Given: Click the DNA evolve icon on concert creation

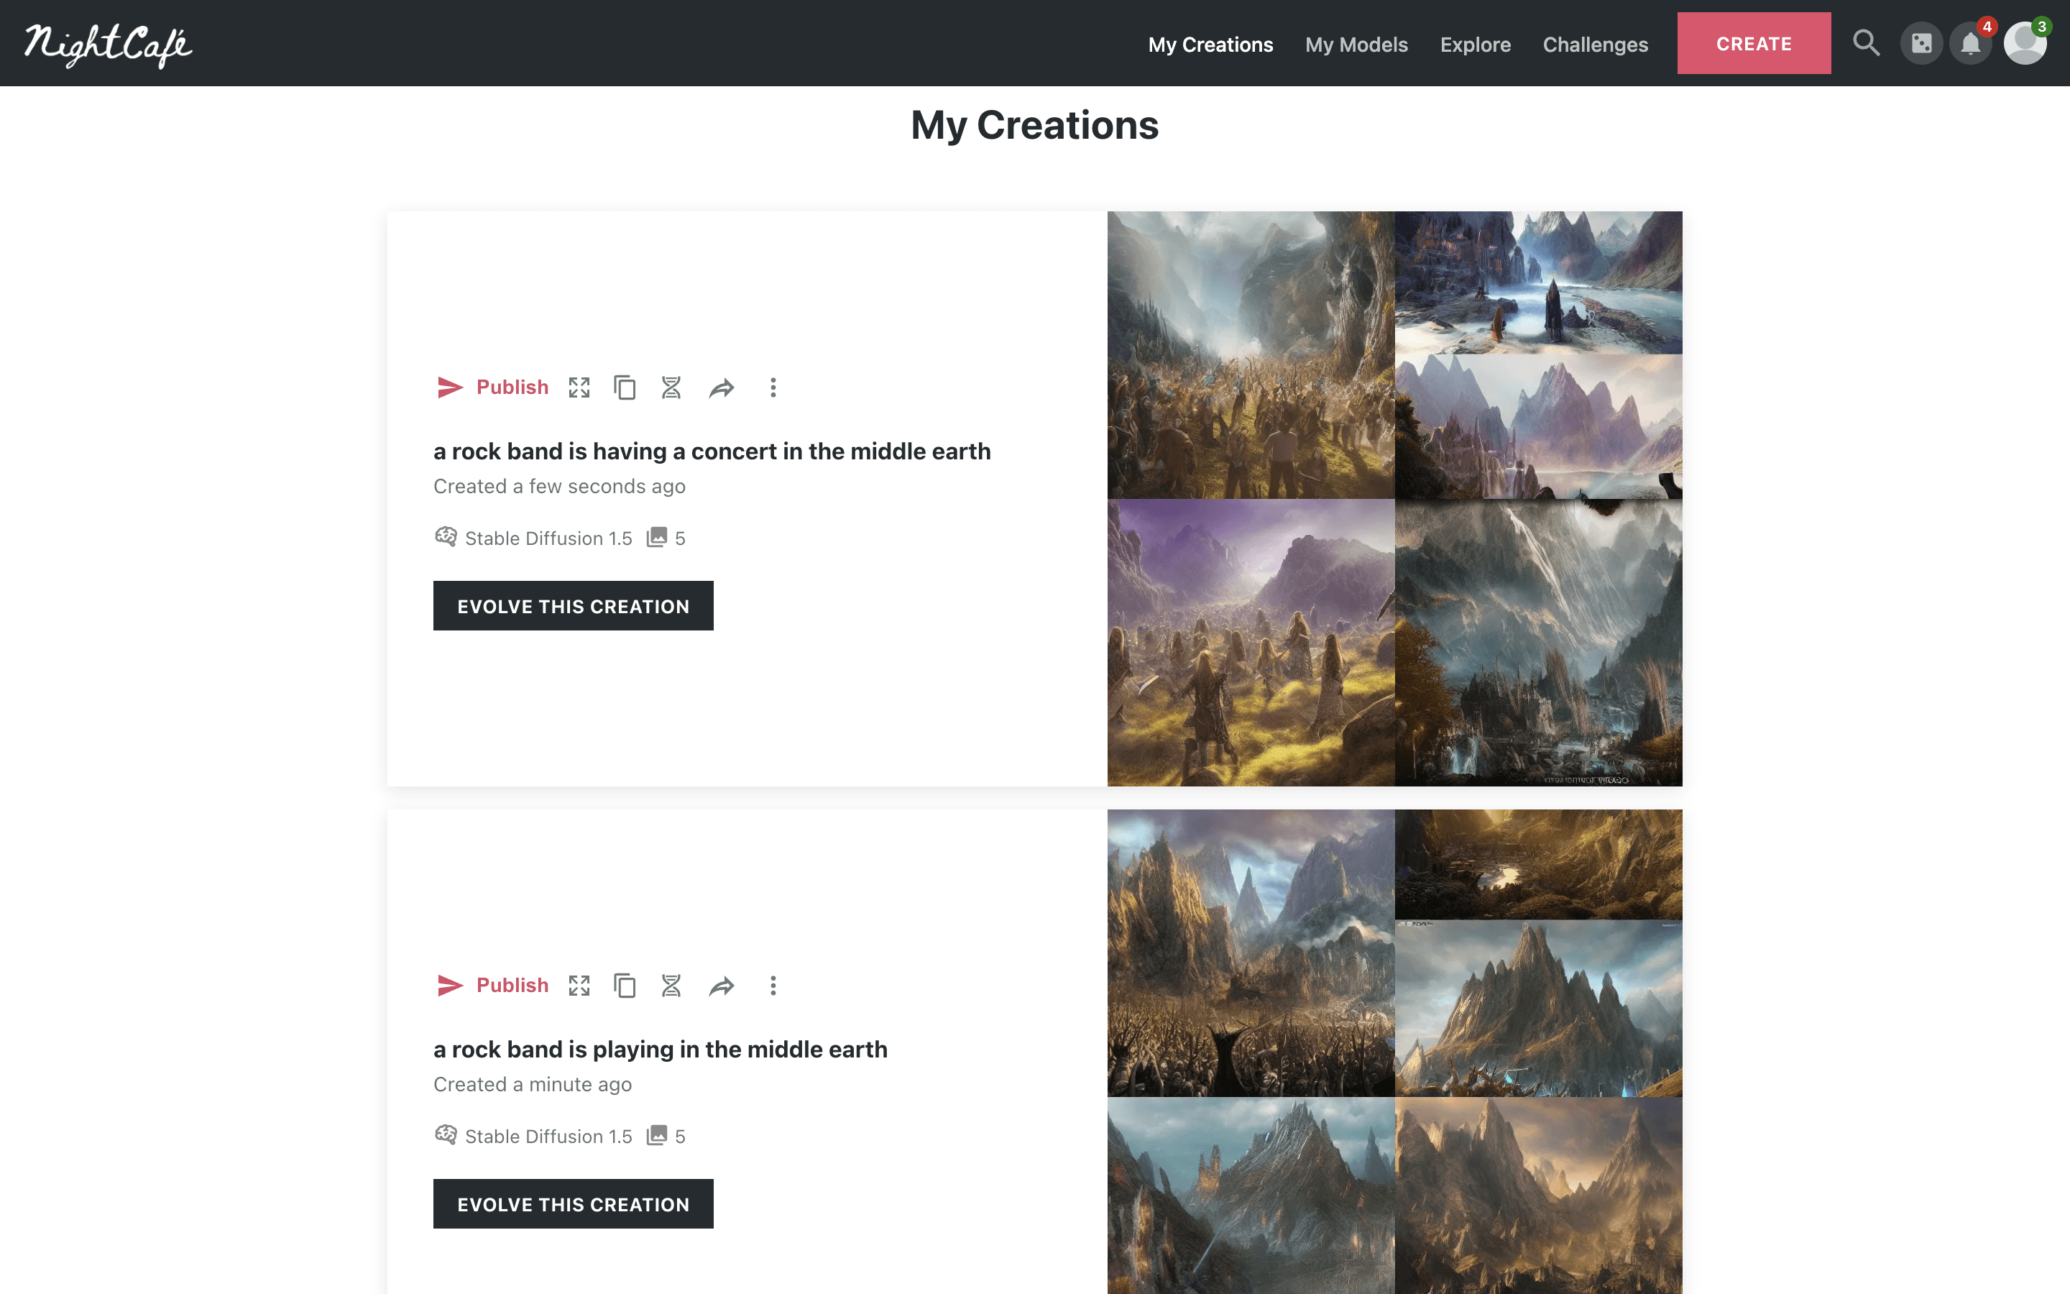Looking at the screenshot, I should (x=671, y=387).
